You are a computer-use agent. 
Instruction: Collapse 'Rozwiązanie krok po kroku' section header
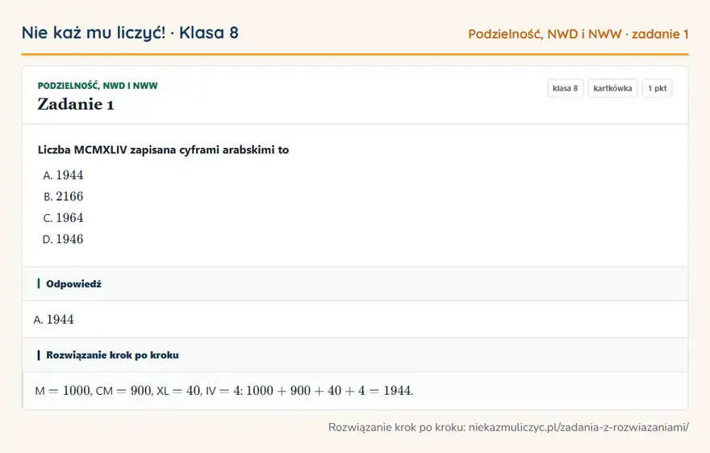(354, 354)
